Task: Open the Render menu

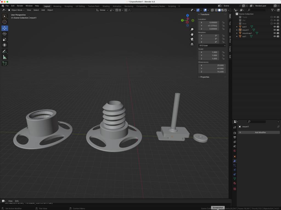Action: [x=20, y=6]
